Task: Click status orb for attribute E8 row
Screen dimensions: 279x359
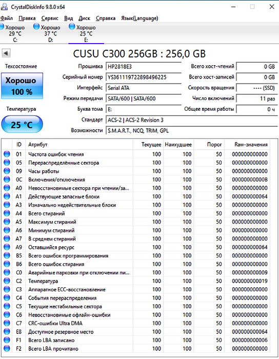Action: click(x=7, y=332)
